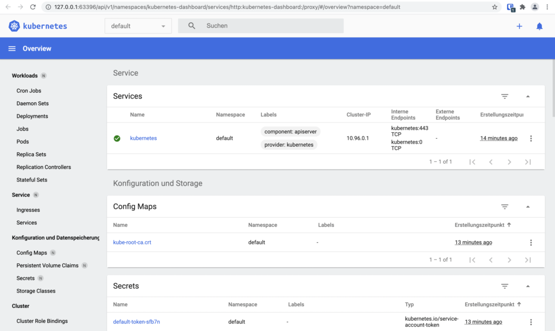The image size is (555, 331).
Task: Click the page vertical scrollbar
Action: coord(553,88)
